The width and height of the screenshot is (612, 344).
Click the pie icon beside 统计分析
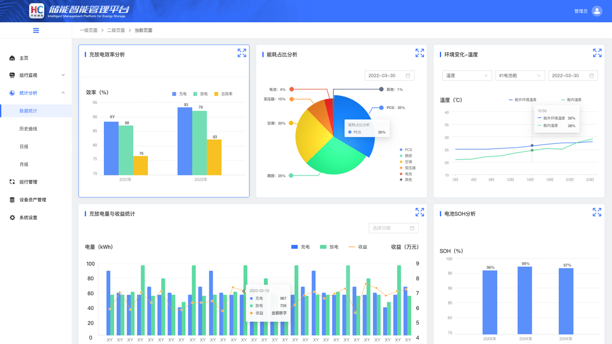point(12,93)
